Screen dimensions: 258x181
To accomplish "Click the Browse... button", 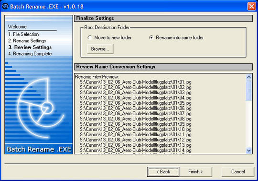I will coord(100,49).
